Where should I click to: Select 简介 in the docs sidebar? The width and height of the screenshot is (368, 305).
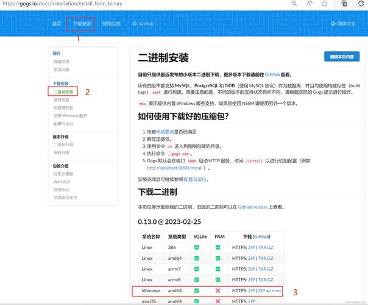coord(57,53)
